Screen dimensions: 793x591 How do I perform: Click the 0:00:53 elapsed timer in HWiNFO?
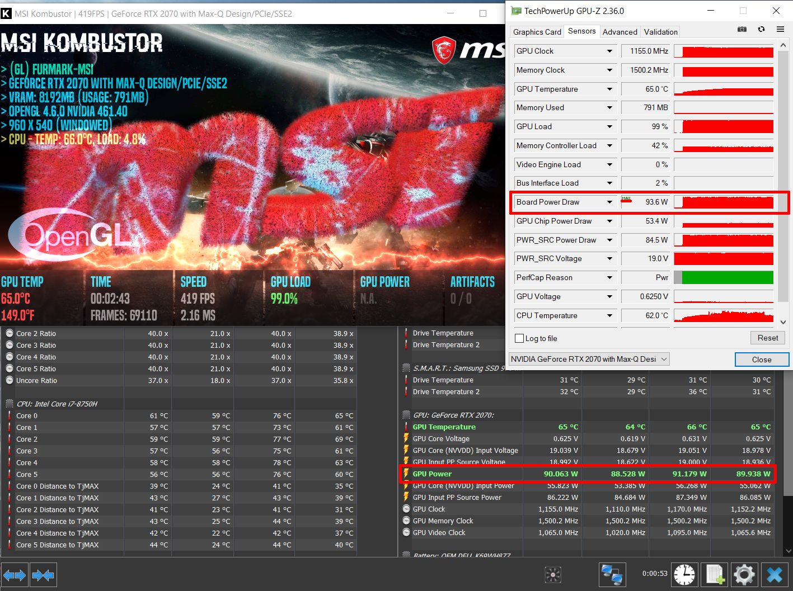(655, 574)
